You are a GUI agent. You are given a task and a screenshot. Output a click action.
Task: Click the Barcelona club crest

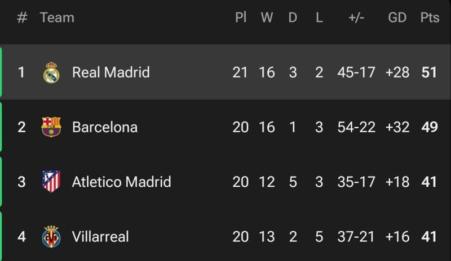point(51,127)
